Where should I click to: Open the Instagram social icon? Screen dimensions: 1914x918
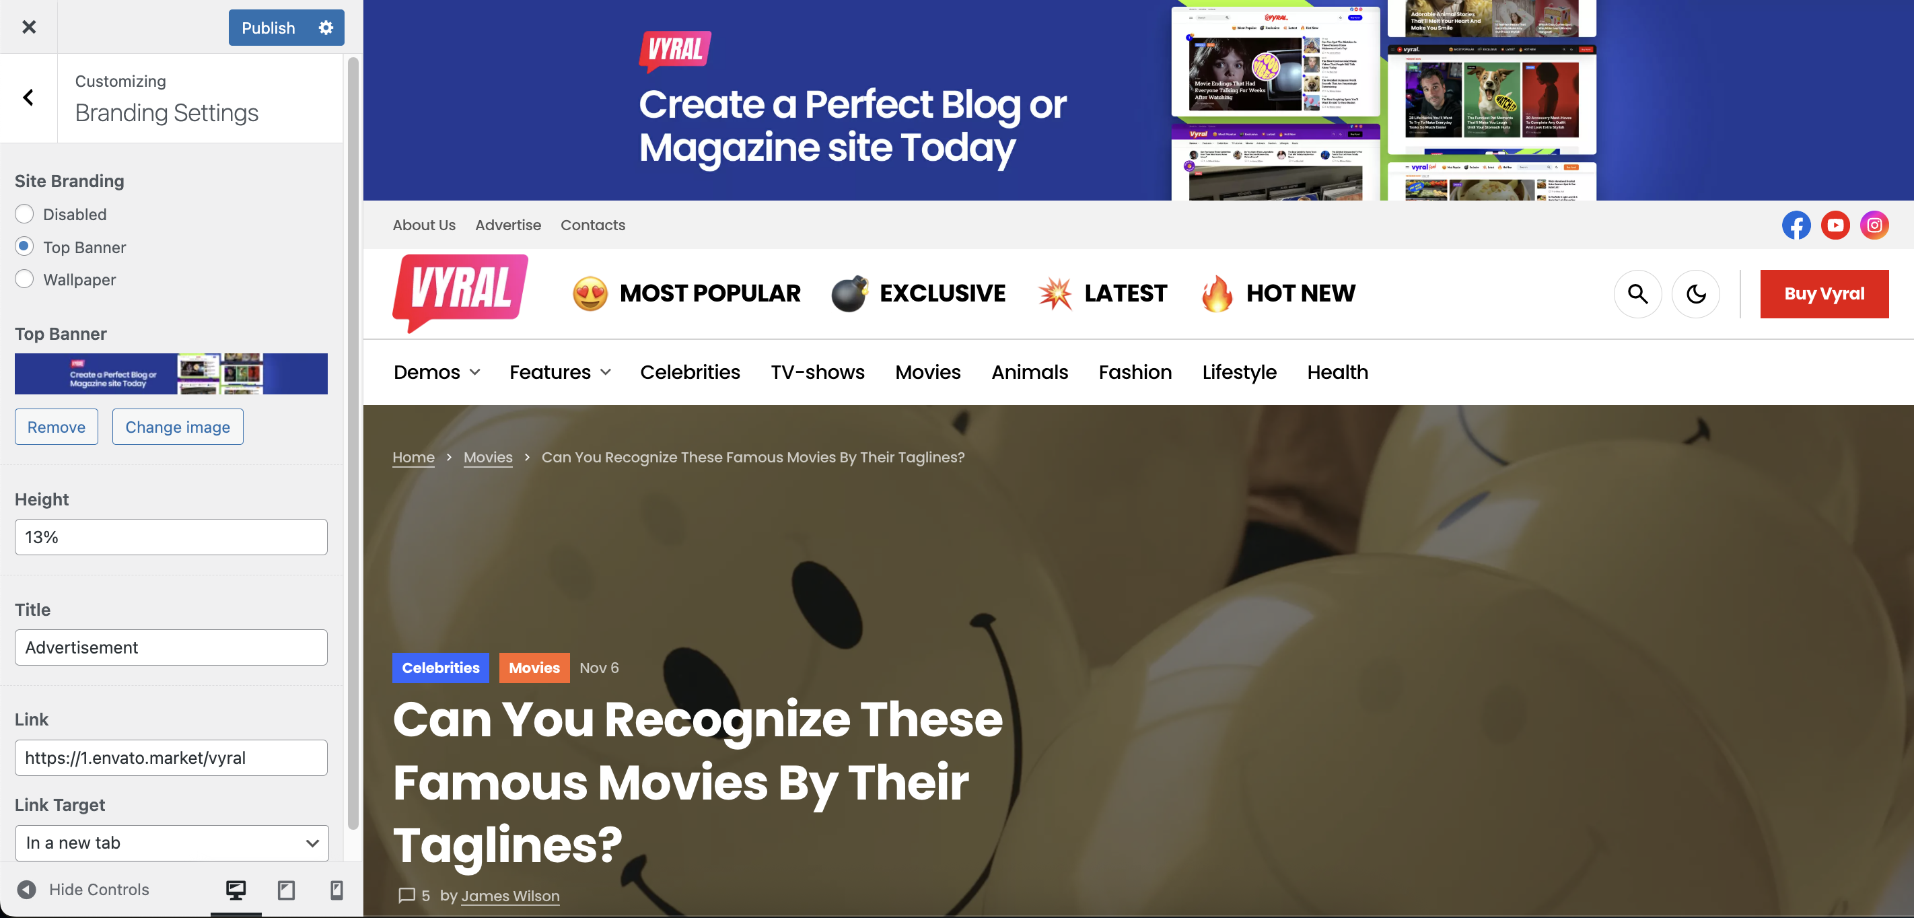(x=1874, y=225)
